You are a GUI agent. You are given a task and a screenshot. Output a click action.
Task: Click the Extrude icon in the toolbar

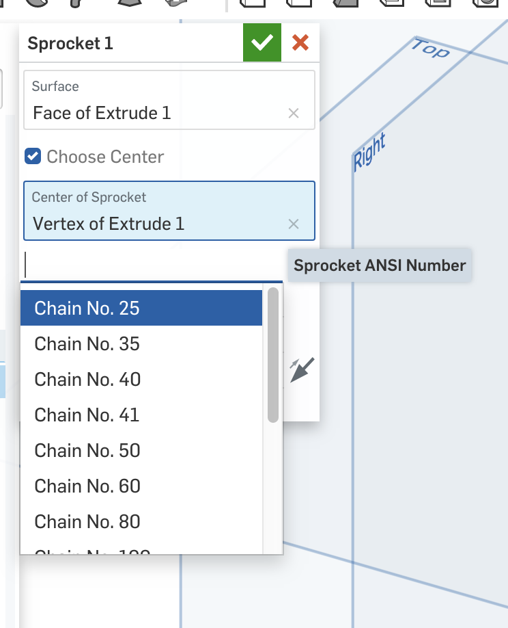(5, 5)
